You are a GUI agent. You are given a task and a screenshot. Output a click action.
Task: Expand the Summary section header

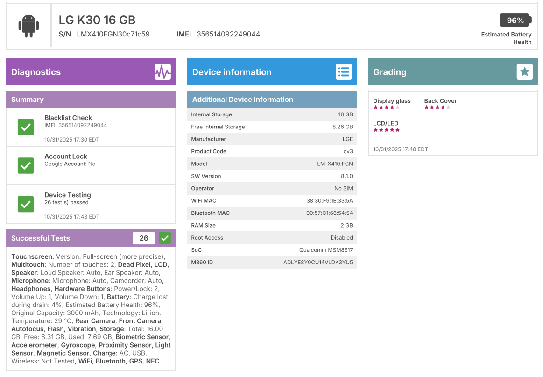point(91,100)
